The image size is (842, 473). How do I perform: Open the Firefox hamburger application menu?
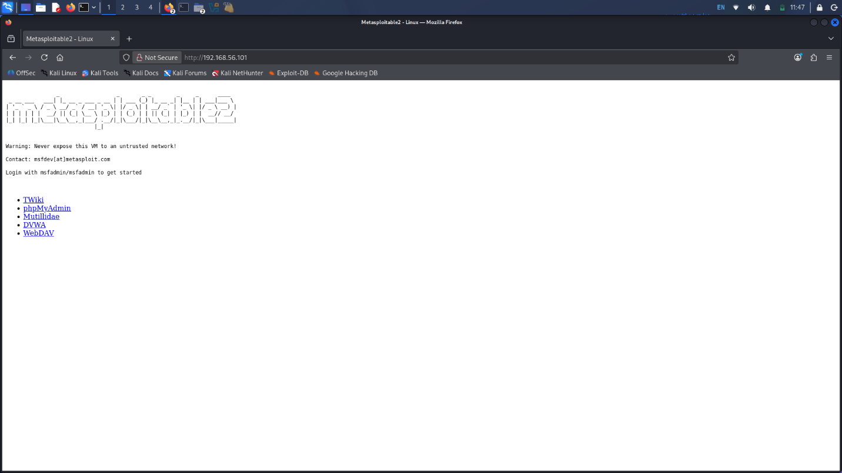(830, 58)
